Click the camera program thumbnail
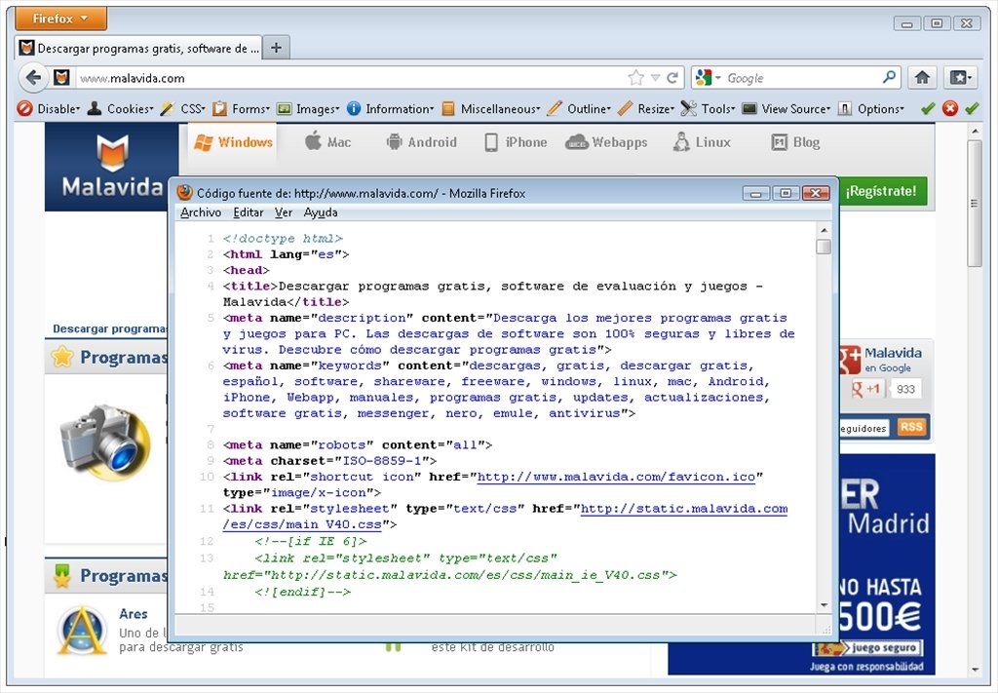The height and width of the screenshot is (693, 998). click(x=105, y=441)
